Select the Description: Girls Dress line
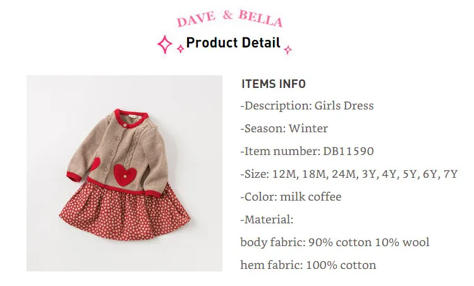This screenshot has width=474, height=286. tap(307, 106)
